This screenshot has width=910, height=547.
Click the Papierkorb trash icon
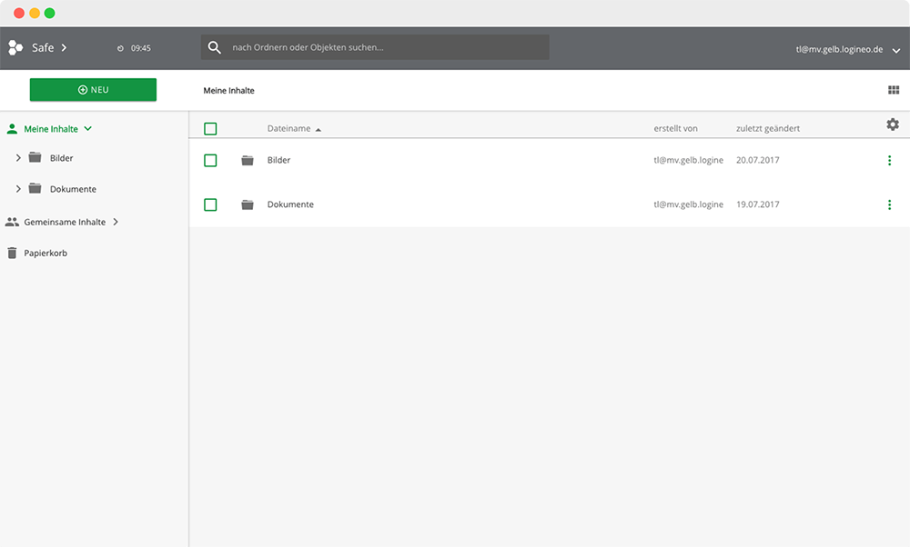point(12,254)
